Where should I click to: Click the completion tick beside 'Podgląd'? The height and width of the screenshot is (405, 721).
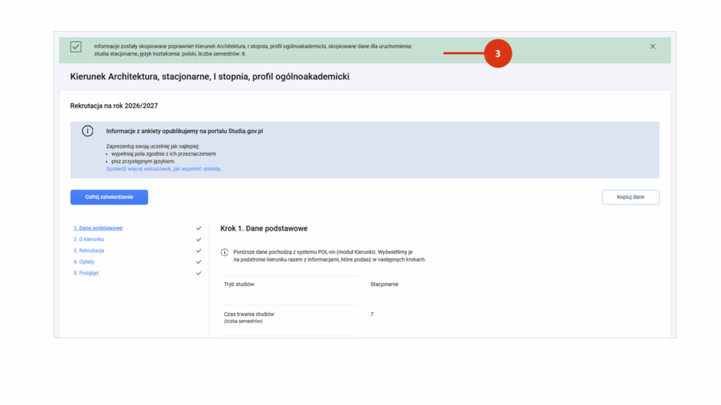[x=199, y=274]
